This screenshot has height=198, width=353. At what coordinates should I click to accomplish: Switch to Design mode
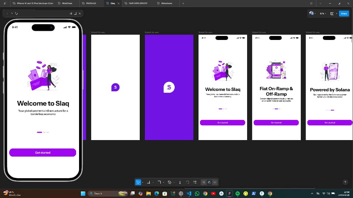(209, 182)
